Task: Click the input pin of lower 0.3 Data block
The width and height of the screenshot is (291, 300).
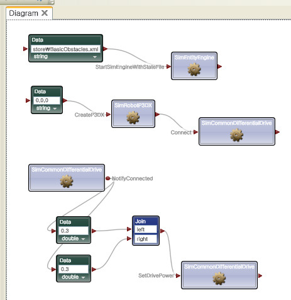Action: point(53,270)
